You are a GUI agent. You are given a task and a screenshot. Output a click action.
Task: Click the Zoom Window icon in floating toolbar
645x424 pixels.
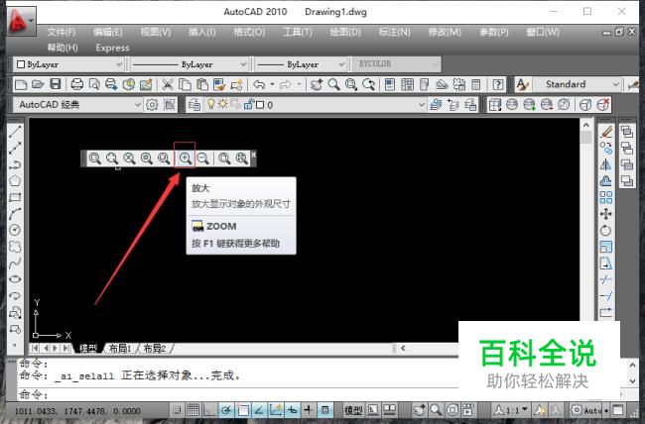(95, 159)
